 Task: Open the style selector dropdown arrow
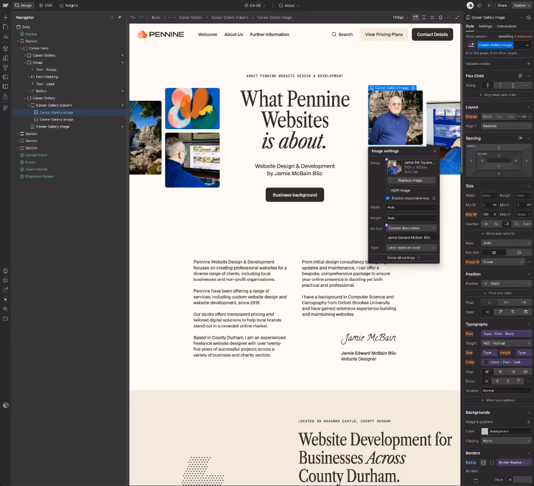point(527,45)
